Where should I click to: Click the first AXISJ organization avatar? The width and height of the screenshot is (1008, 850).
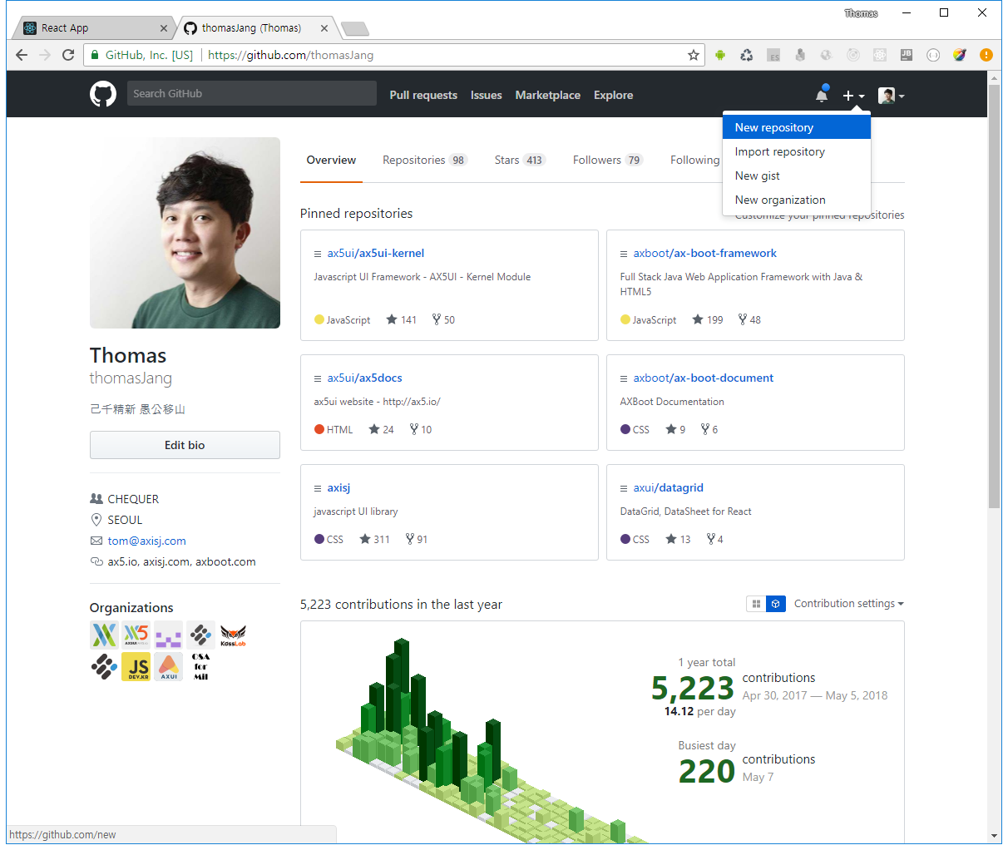coord(104,635)
